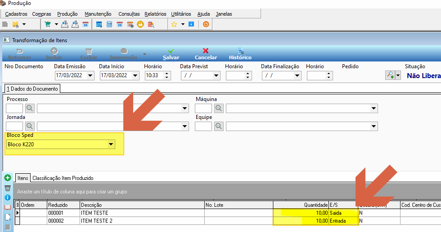This screenshot has height=232, width=441.
Task: Select the 1 Dados do Documento tab
Action: coord(32,89)
